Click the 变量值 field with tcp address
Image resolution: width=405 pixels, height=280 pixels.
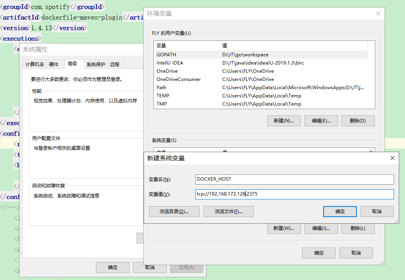click(x=294, y=194)
